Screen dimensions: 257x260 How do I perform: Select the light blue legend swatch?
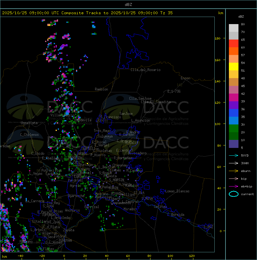pyautogui.click(x=234, y=121)
